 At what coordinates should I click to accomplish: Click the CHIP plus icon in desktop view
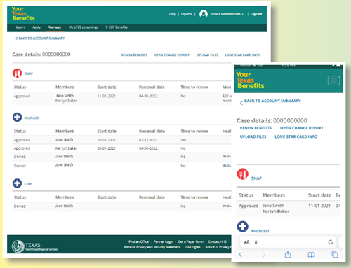[17, 183]
